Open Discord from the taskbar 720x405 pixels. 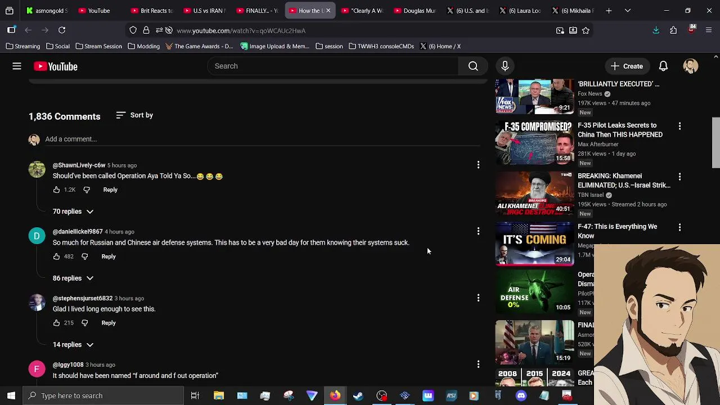coord(521,395)
